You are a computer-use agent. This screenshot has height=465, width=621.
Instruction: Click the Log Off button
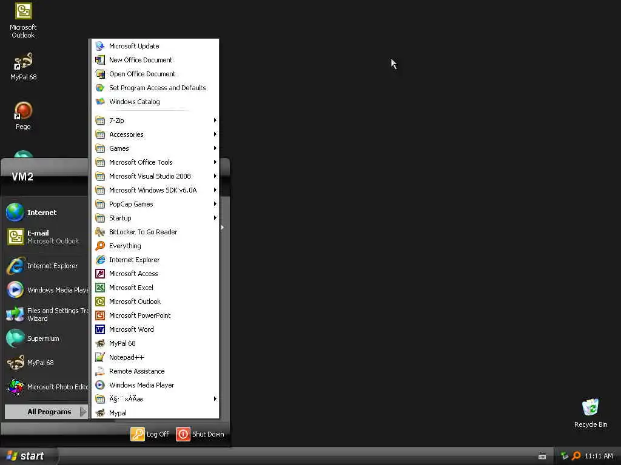pos(150,434)
